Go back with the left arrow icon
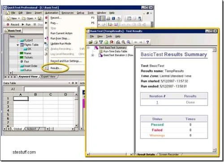 (x=136, y=42)
